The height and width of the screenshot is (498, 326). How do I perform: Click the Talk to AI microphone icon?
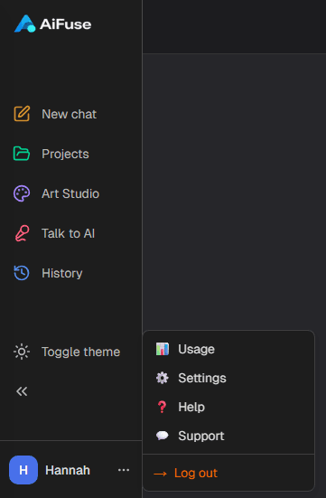(x=23, y=233)
